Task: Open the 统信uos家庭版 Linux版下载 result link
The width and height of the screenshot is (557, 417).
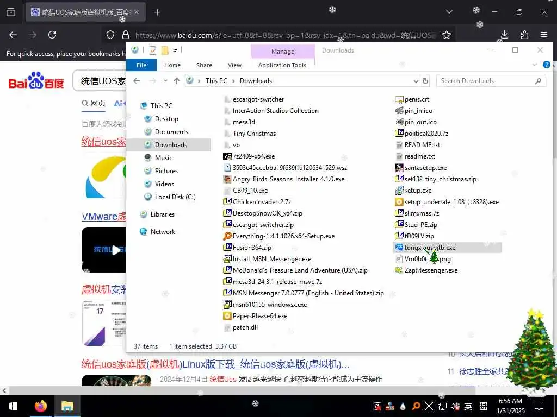Action: click(x=215, y=364)
